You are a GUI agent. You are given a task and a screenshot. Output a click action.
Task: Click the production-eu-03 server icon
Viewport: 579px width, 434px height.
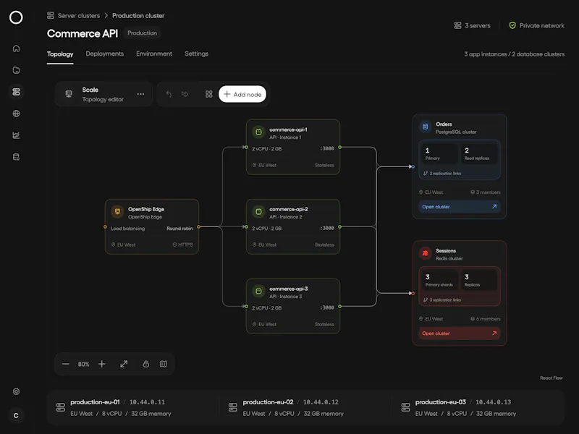(405, 407)
